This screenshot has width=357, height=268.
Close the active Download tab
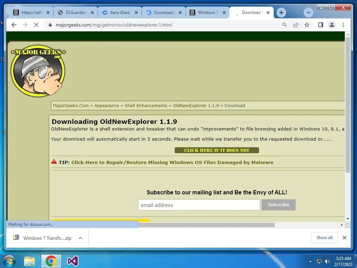point(268,13)
